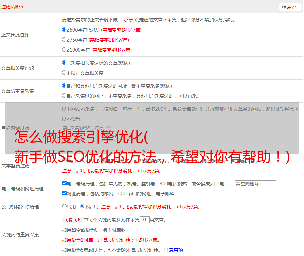Click the 快速保存 button
The width and height of the screenshot is (304, 256).
[x=290, y=7]
